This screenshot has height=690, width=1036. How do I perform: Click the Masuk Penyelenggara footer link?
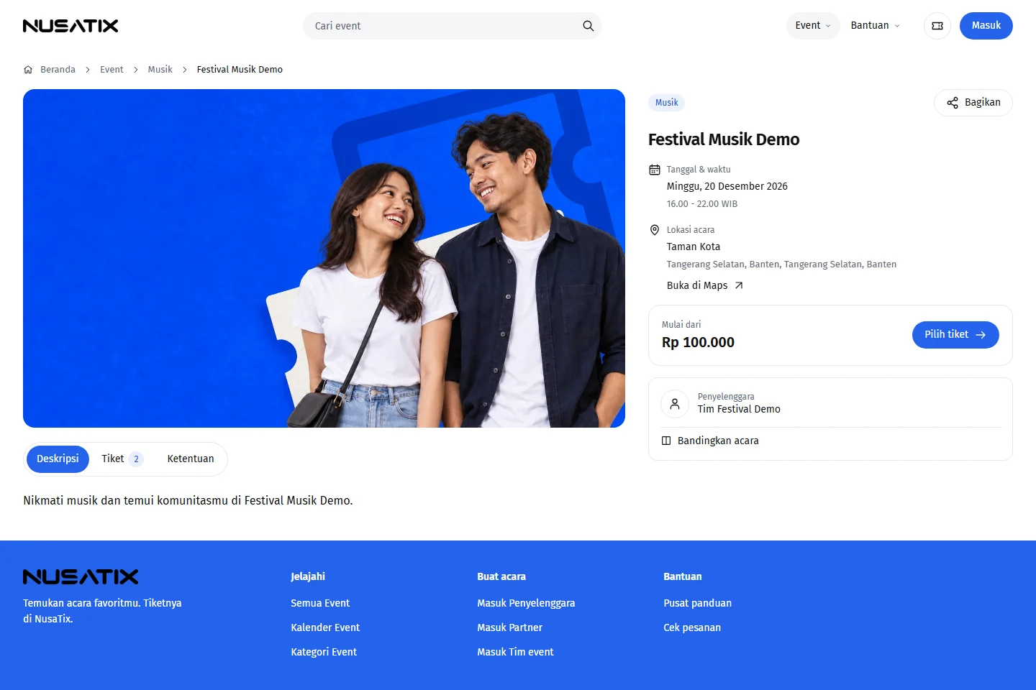[526, 603]
